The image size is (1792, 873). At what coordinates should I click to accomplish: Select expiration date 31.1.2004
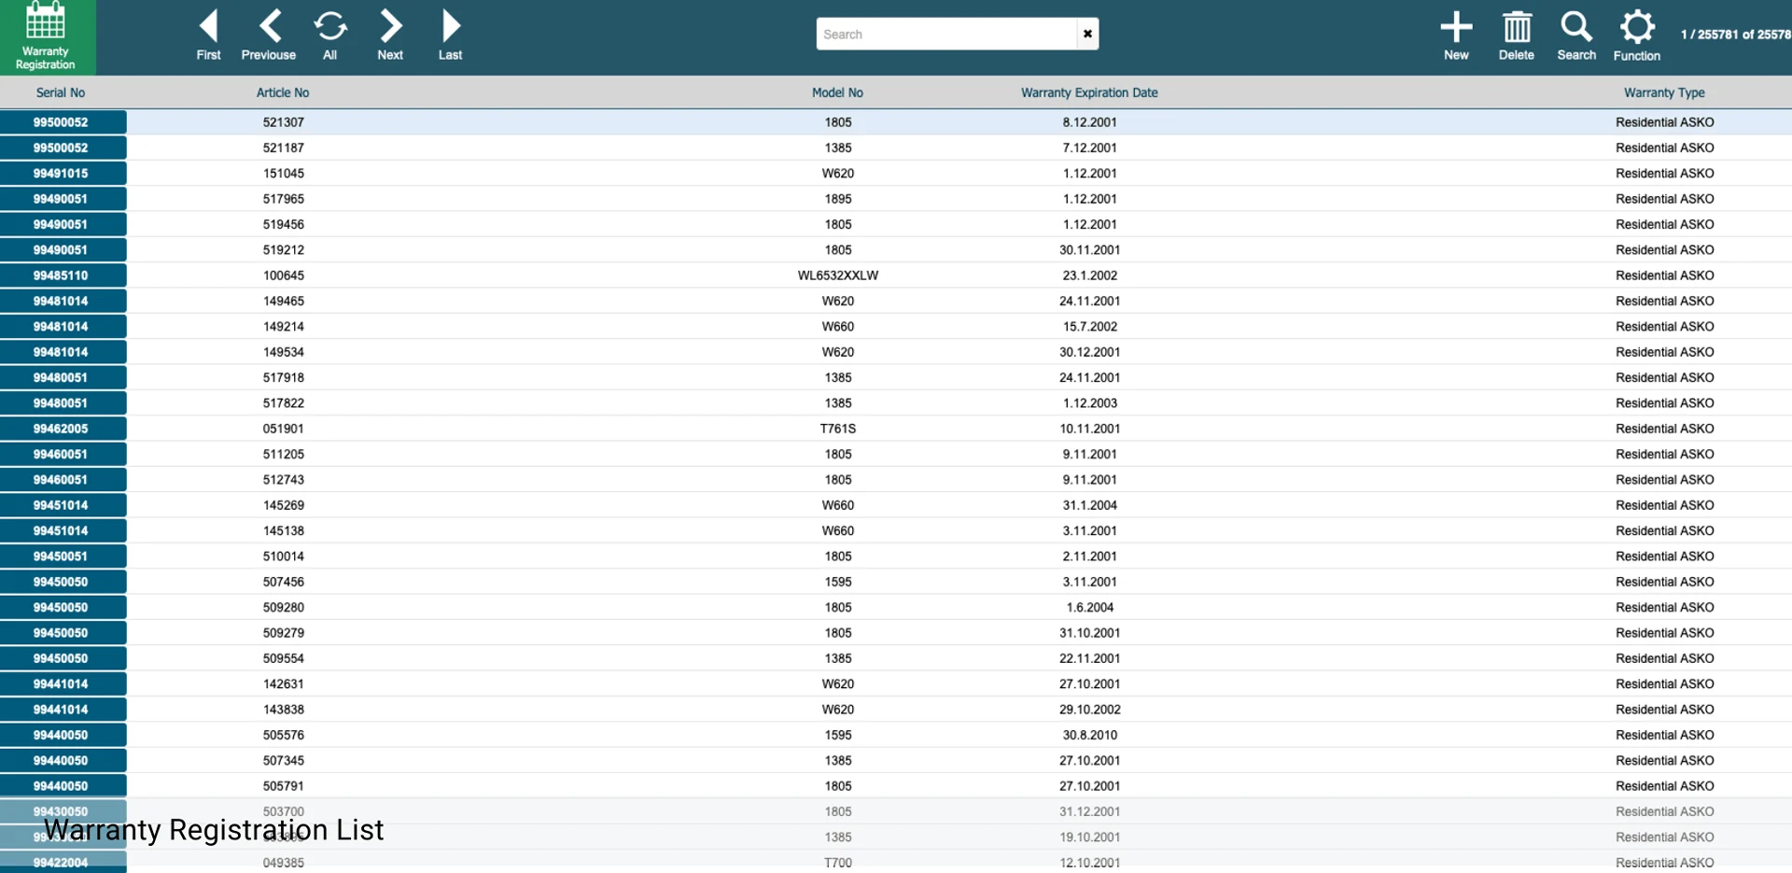[1090, 505]
